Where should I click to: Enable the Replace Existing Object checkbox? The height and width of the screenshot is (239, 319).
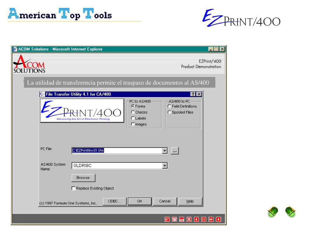(74, 188)
